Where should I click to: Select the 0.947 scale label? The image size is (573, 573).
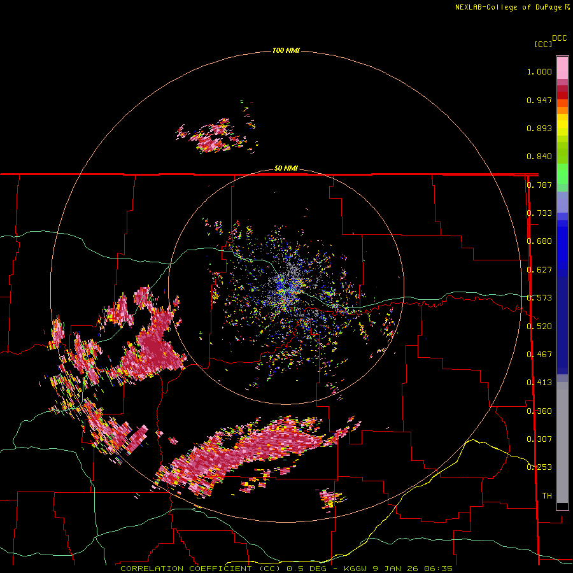click(539, 100)
